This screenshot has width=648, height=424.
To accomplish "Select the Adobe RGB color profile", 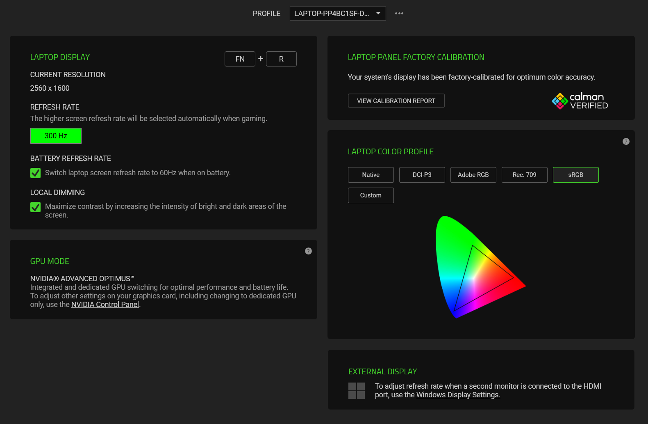I will (x=473, y=175).
